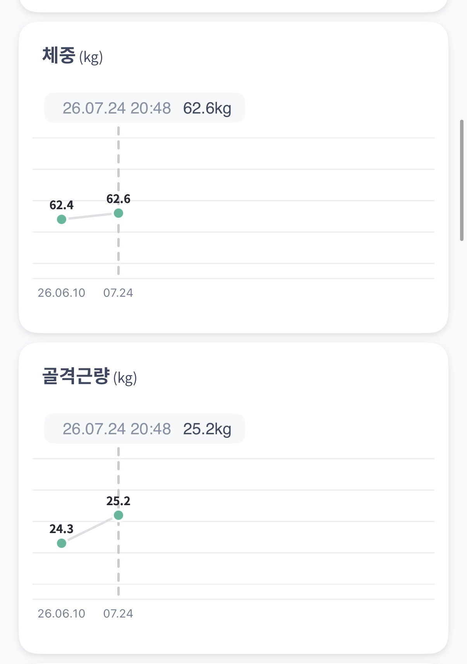
Task: Click the weight tooltip showing 62.6kg
Action: pyautogui.click(x=144, y=108)
